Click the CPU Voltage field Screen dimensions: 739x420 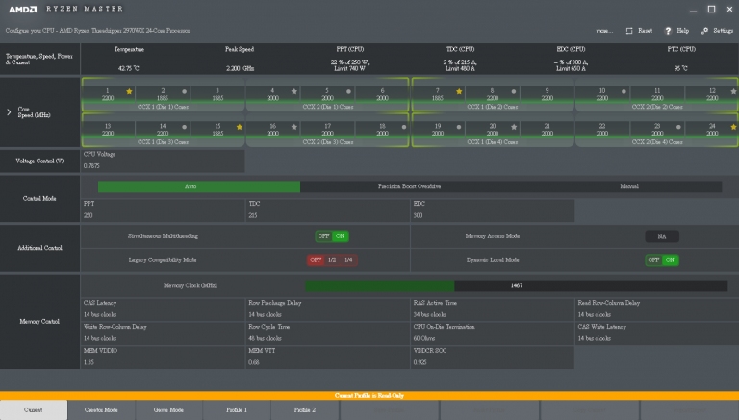[x=163, y=161]
